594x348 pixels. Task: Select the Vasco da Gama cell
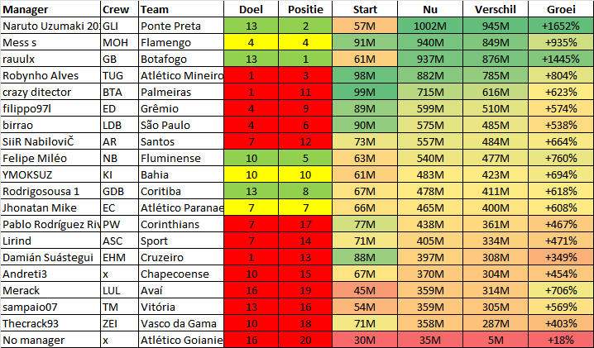(181, 324)
